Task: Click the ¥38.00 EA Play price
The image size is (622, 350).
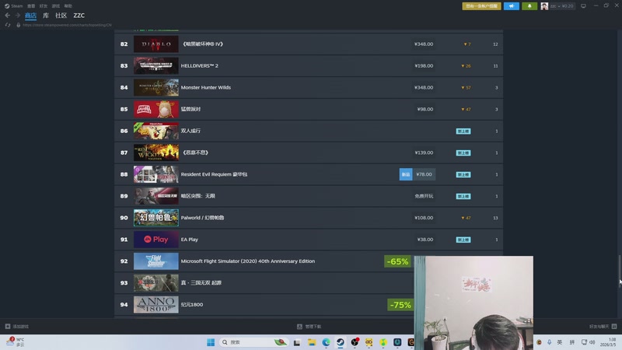Action: [425, 240]
